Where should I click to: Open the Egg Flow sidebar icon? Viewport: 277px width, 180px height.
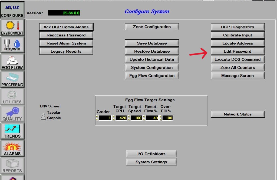point(12,62)
